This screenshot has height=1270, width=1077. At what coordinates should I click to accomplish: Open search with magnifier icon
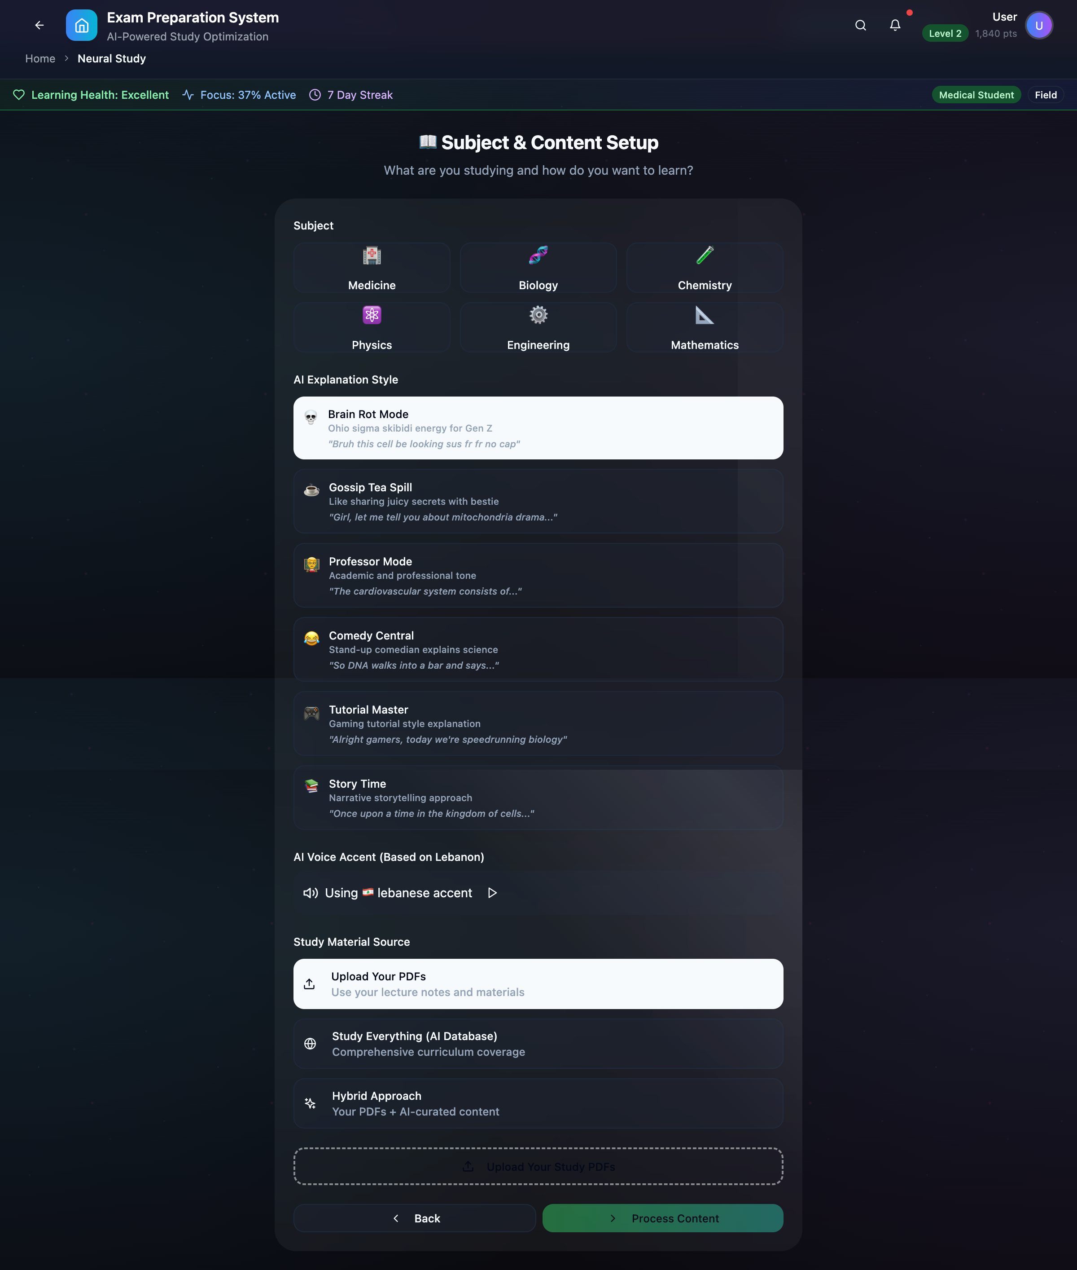coord(860,25)
